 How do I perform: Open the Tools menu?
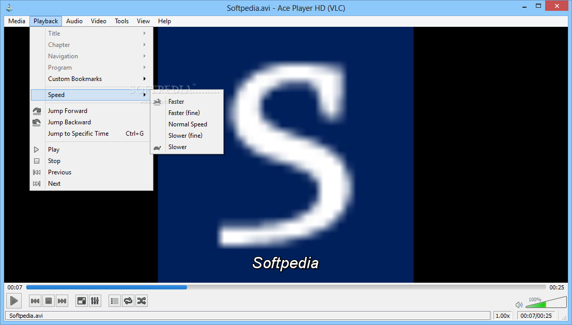coord(121,21)
